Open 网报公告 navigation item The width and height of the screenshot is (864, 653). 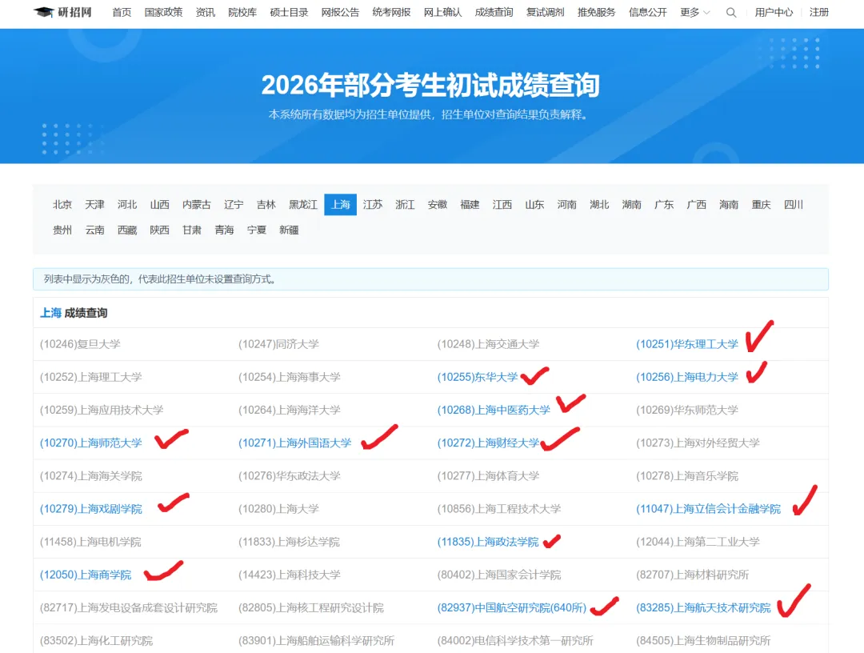click(341, 12)
